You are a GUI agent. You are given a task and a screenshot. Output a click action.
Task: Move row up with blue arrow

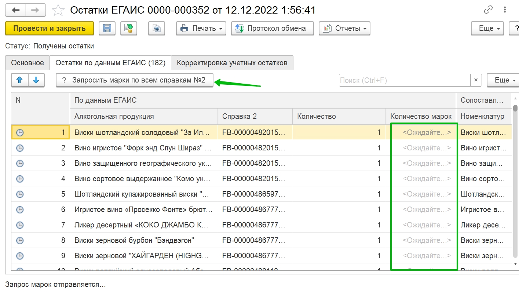20,80
